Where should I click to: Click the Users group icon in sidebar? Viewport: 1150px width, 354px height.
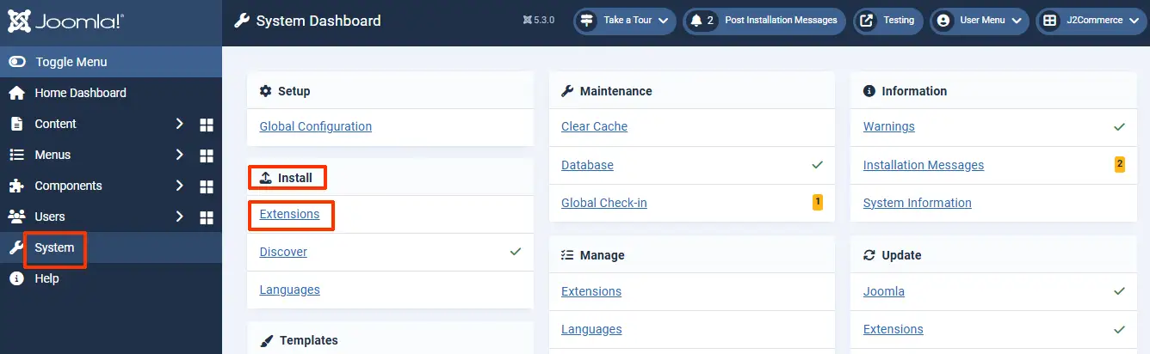pos(16,217)
